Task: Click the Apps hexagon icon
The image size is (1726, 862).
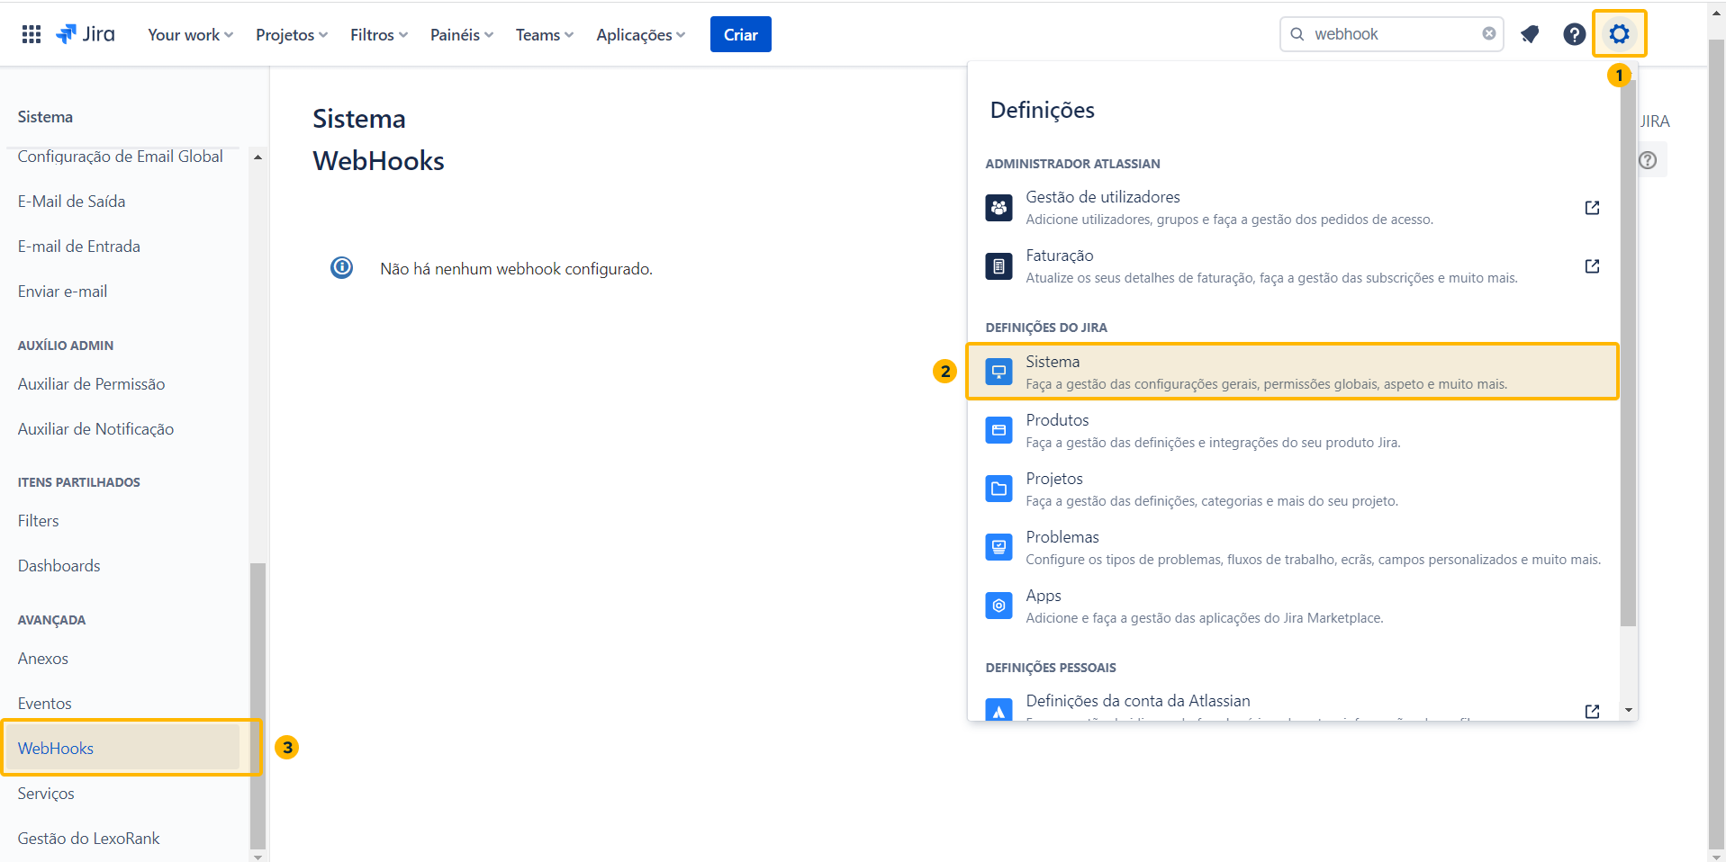Action: (x=999, y=606)
